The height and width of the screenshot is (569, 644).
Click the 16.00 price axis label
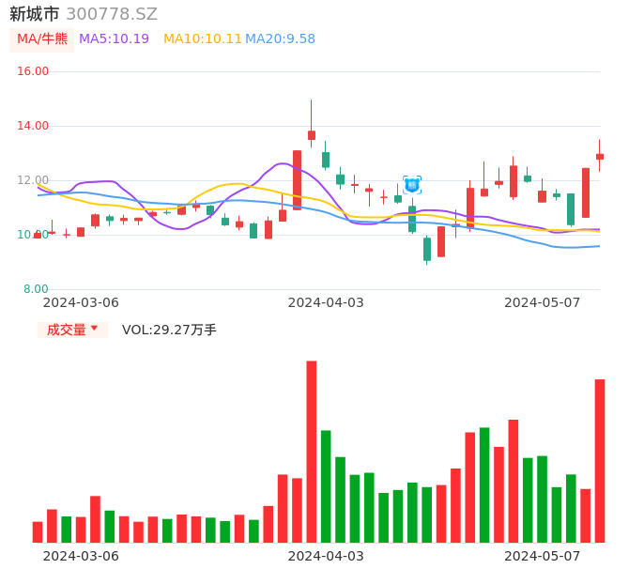(34, 71)
